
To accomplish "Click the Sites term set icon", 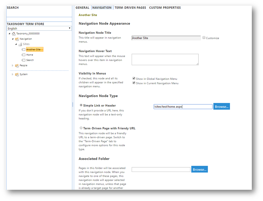I will (20, 44).
